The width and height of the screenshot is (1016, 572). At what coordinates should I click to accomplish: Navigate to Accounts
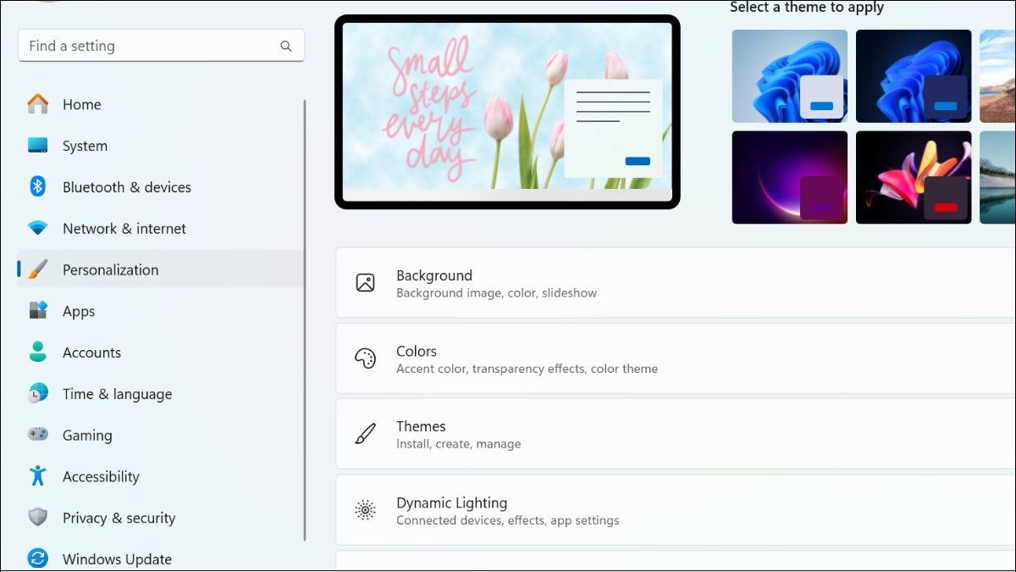point(161,353)
